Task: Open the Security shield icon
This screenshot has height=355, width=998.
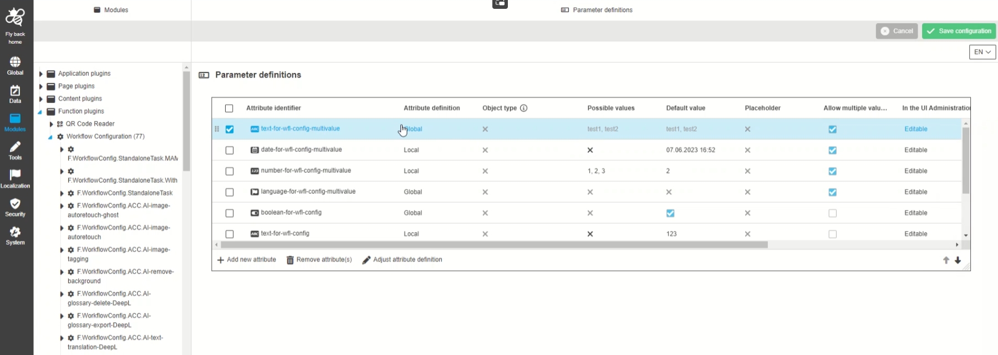Action: [x=15, y=204]
